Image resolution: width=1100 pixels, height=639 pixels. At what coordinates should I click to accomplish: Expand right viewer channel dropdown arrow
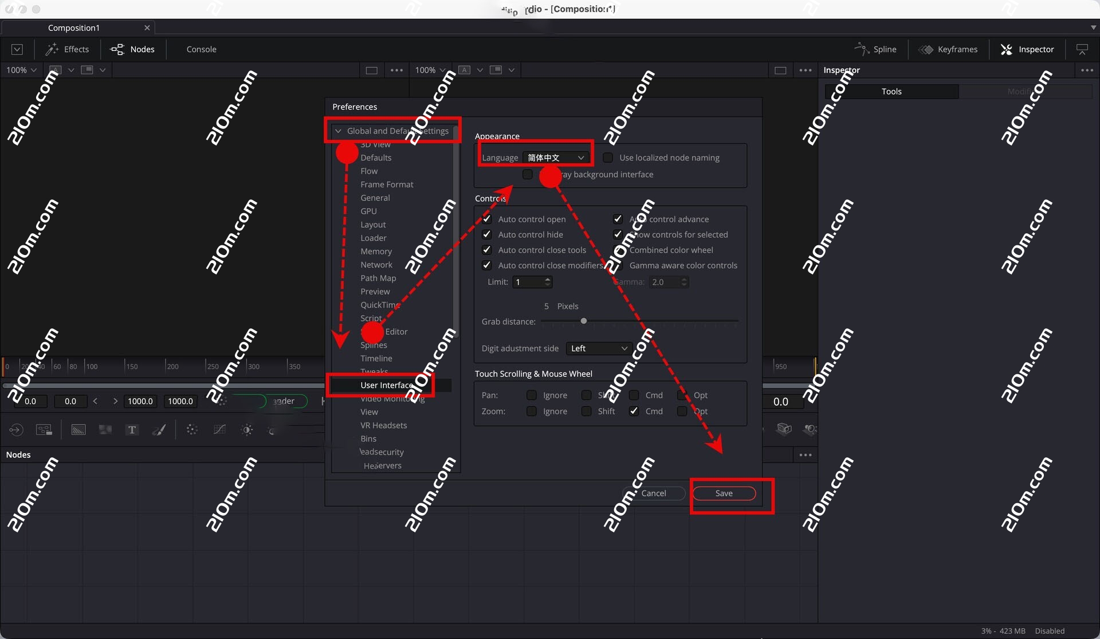[x=480, y=70]
